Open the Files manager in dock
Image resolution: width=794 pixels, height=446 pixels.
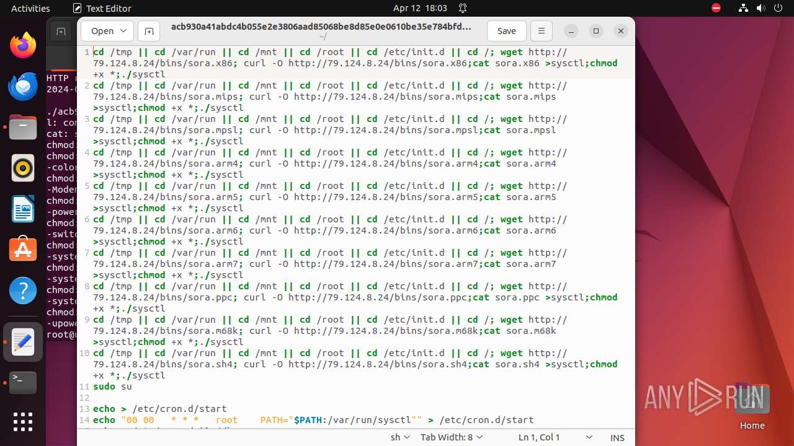point(23,127)
